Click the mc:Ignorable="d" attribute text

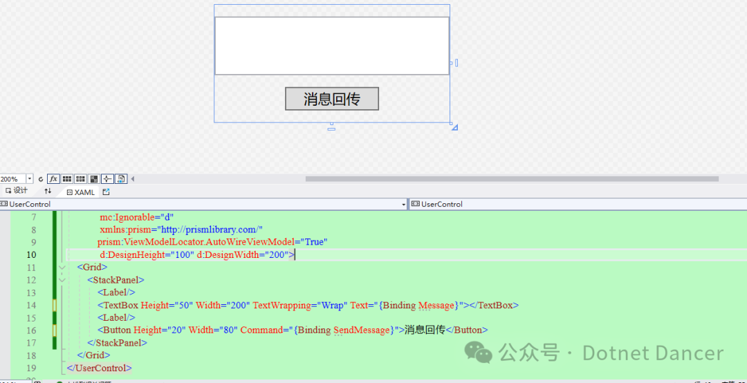137,217
